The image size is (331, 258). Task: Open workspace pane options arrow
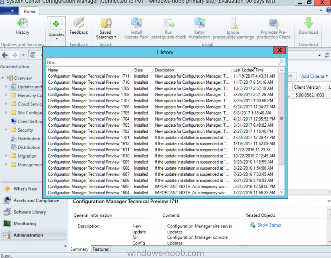pyautogui.click(x=65, y=246)
